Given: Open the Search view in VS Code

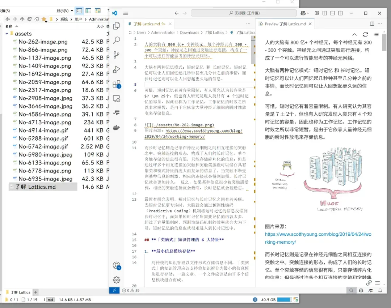Looking at the screenshot, I should 117,40.
